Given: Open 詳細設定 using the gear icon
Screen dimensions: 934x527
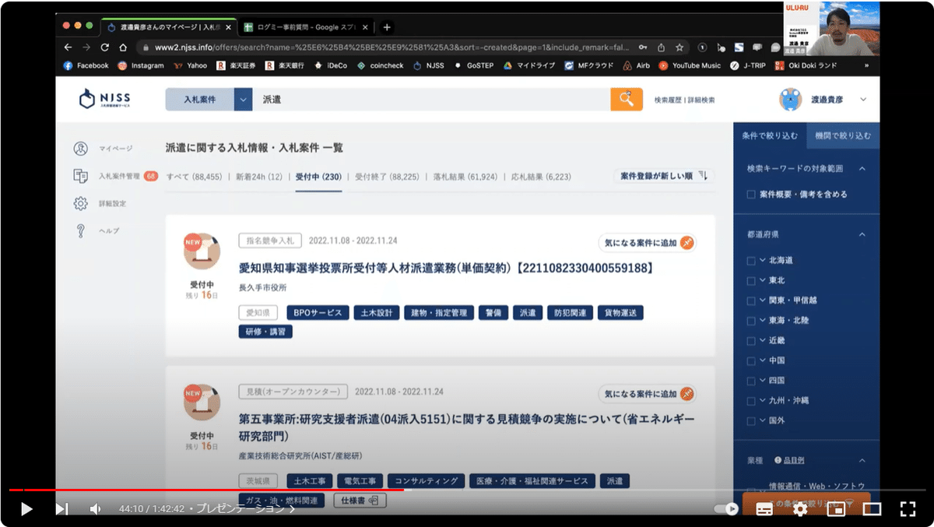Looking at the screenshot, I should (79, 203).
